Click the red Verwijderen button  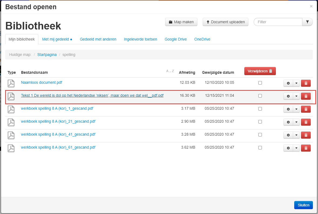[x=260, y=71]
